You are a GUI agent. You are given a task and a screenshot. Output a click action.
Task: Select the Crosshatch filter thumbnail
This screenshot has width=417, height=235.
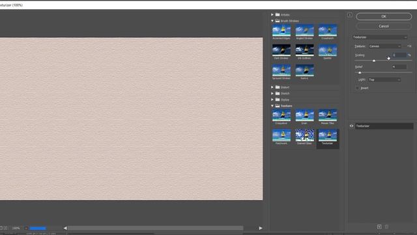328,31
